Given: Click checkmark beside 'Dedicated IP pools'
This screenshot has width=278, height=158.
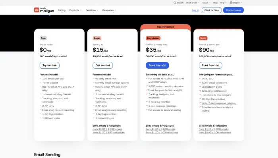Looking at the screenshot, I should click(200, 87).
